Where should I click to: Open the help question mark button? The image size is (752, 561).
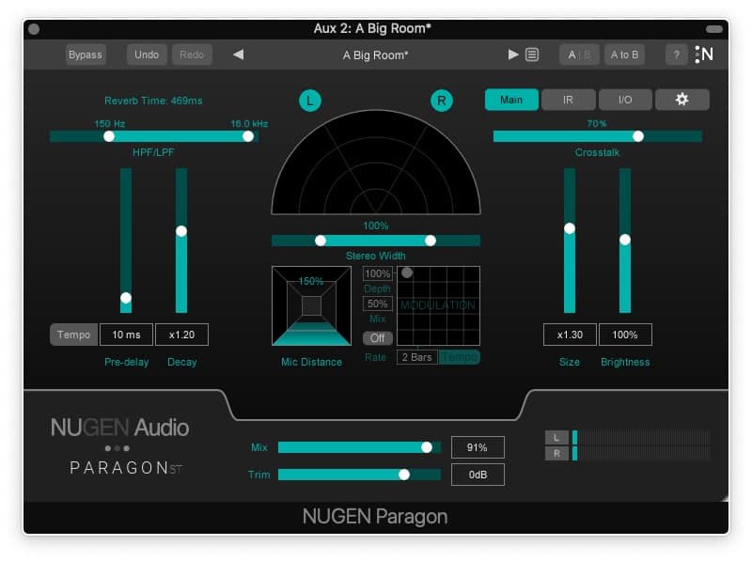click(676, 55)
